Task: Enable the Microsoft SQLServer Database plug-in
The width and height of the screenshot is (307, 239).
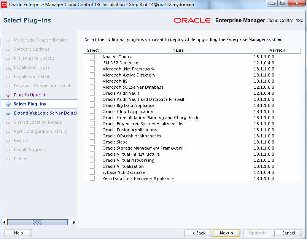Action: pyautogui.click(x=92, y=87)
